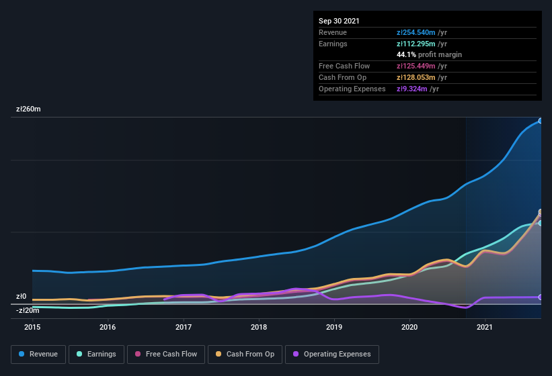Screen dimensions: 552x376
Task: Toggle the Revenue legend button
Action: [38, 355]
